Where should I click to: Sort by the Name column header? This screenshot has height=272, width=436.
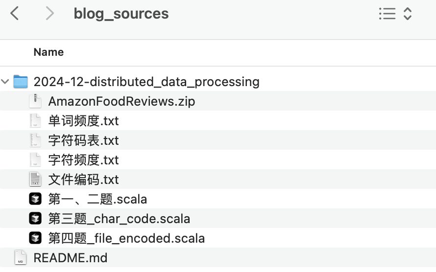click(48, 52)
